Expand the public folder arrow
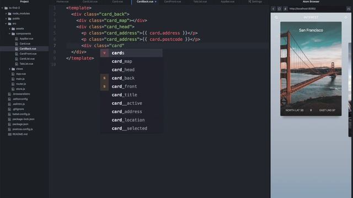Image resolution: width=353 pixels, height=198 pixels. 6,19
